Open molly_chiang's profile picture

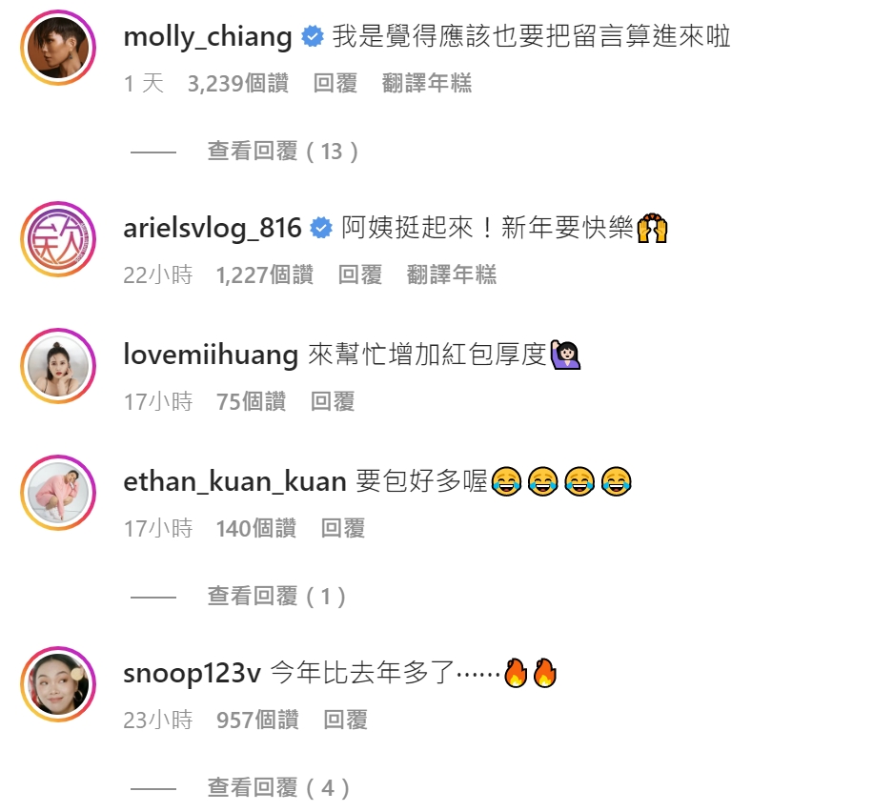58,48
